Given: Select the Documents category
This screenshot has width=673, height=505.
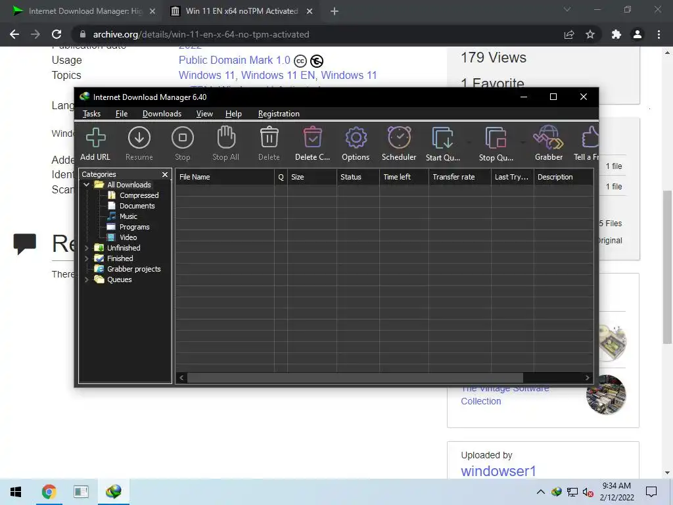Looking at the screenshot, I should (137, 206).
